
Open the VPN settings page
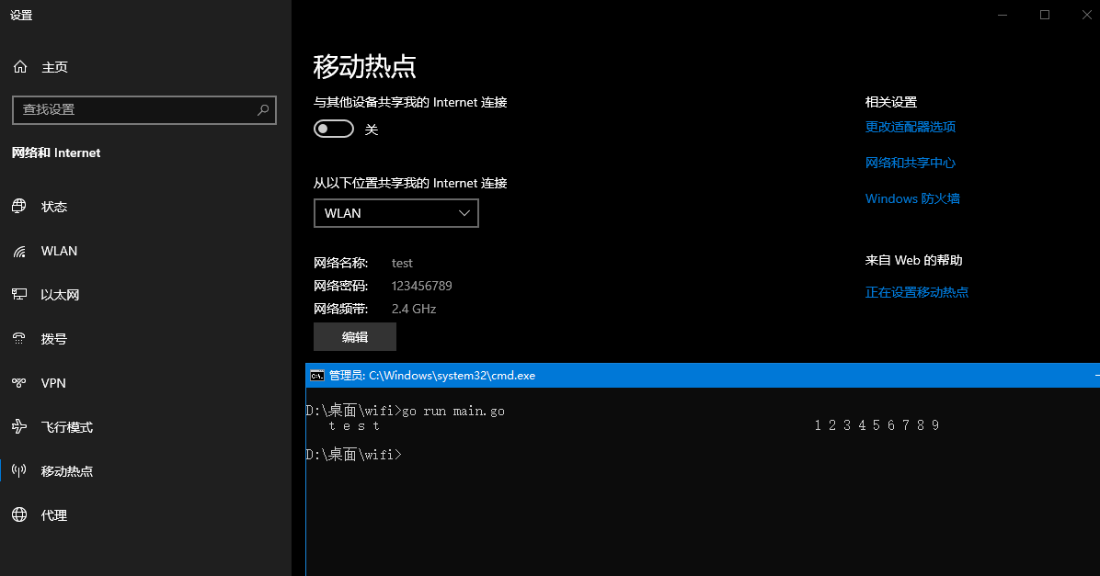point(53,383)
